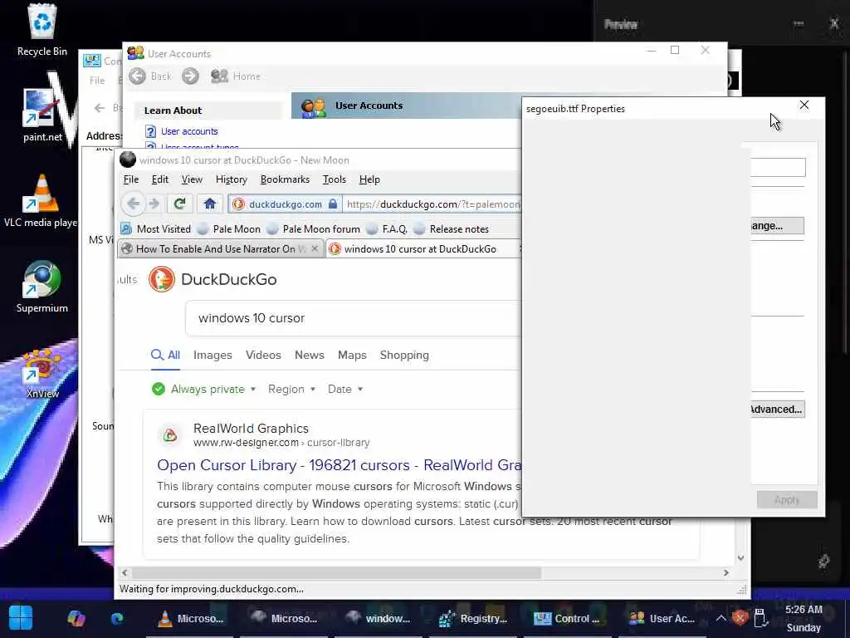Open Copilot from the taskbar
Image resolution: width=850 pixels, height=638 pixels.
coord(76,618)
